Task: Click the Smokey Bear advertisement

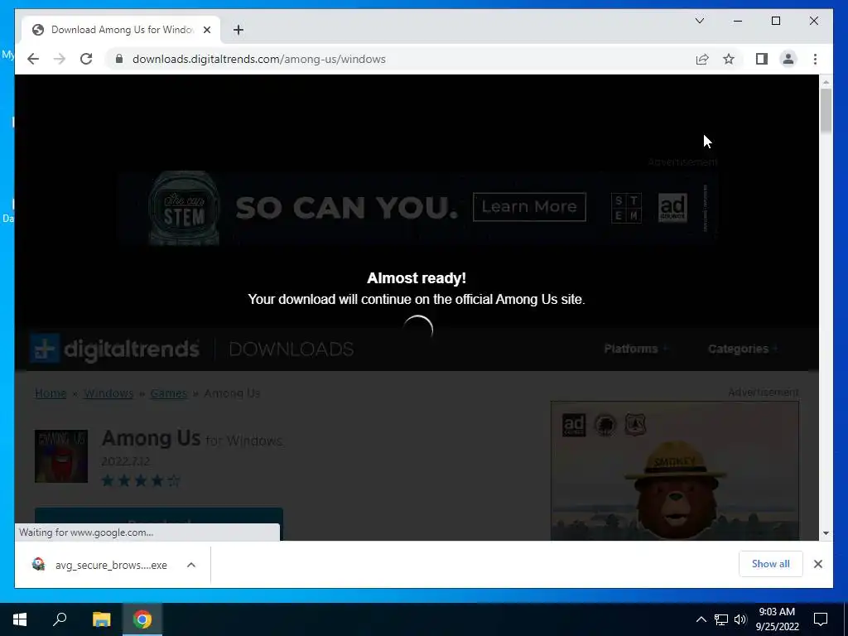Action: pyautogui.click(x=674, y=470)
